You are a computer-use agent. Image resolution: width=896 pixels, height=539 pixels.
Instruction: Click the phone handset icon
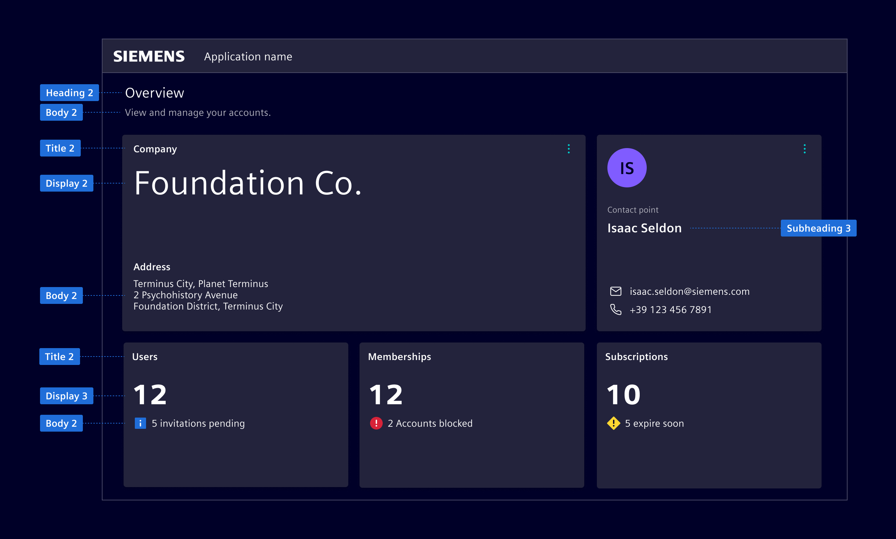[x=615, y=310]
